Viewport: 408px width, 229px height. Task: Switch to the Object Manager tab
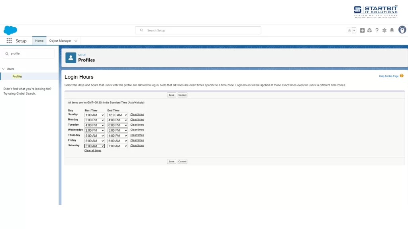coord(60,41)
